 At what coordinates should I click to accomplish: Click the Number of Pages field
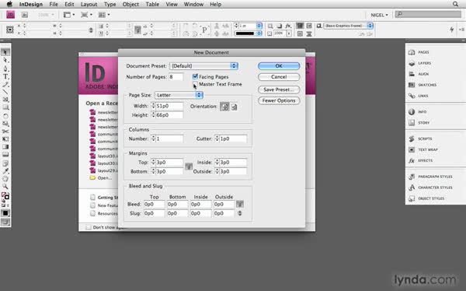176,77
